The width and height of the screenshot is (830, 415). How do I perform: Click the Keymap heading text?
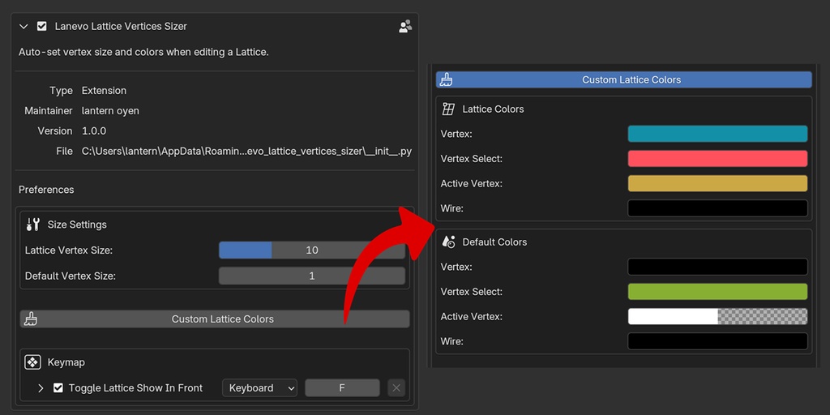(x=66, y=362)
